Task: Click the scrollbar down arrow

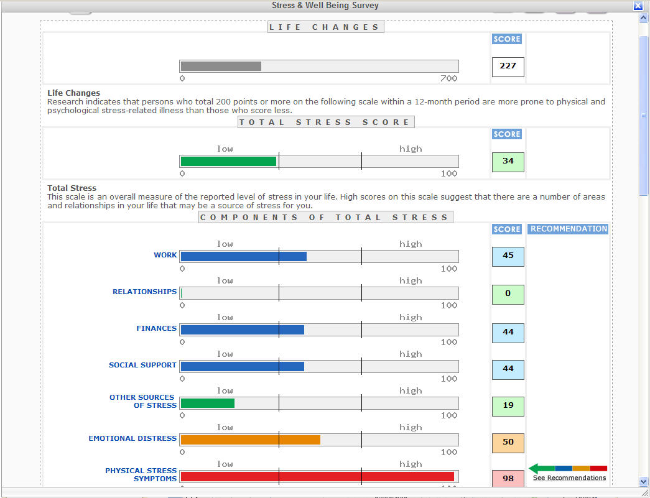Action: [x=643, y=481]
